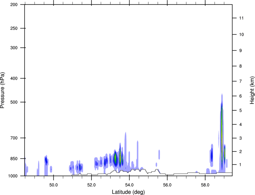Click the 850 pressure tick label

click(x=14, y=159)
